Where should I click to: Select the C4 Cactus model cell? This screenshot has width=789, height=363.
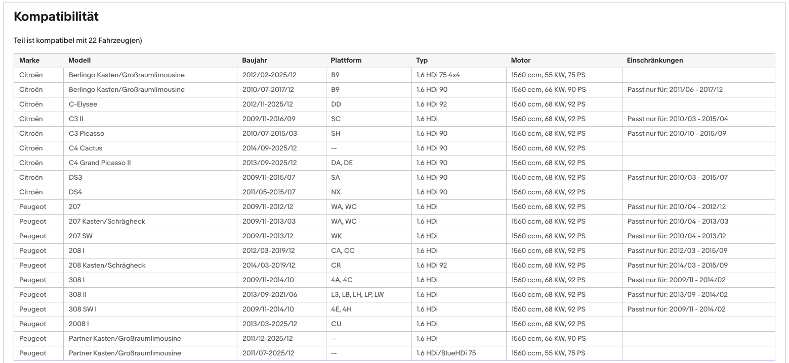150,148
